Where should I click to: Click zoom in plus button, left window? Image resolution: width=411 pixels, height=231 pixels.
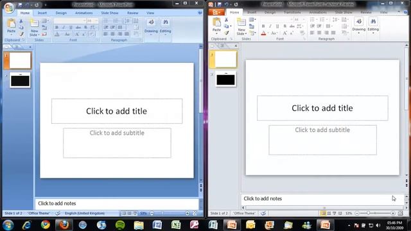click(x=188, y=214)
